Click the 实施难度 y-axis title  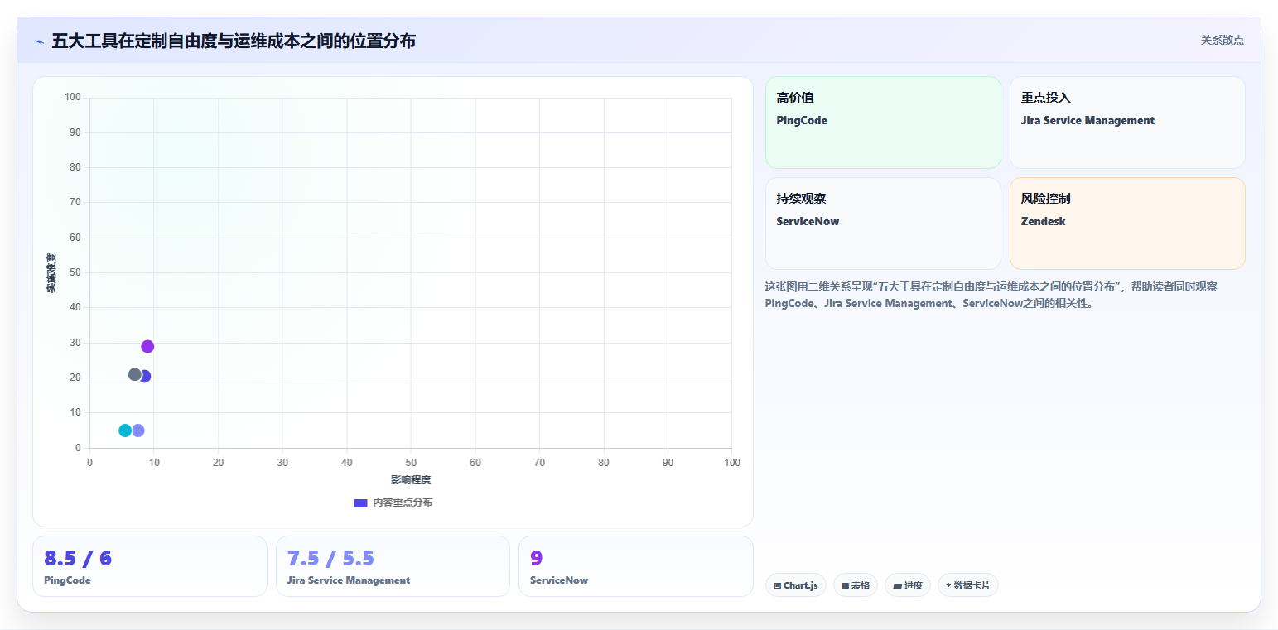coord(51,273)
